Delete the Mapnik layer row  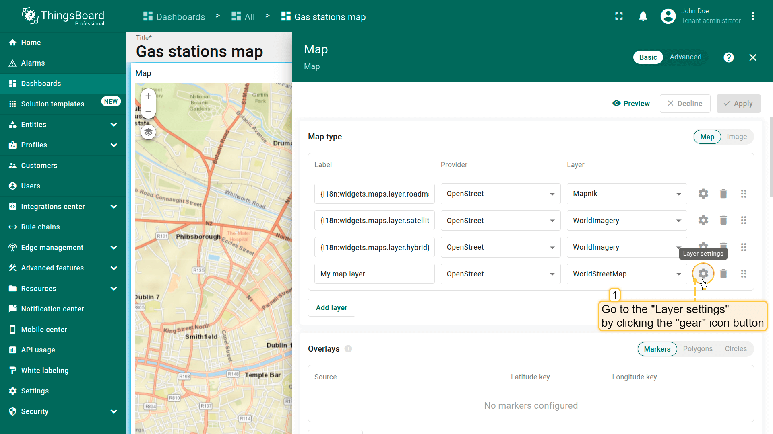[723, 194]
